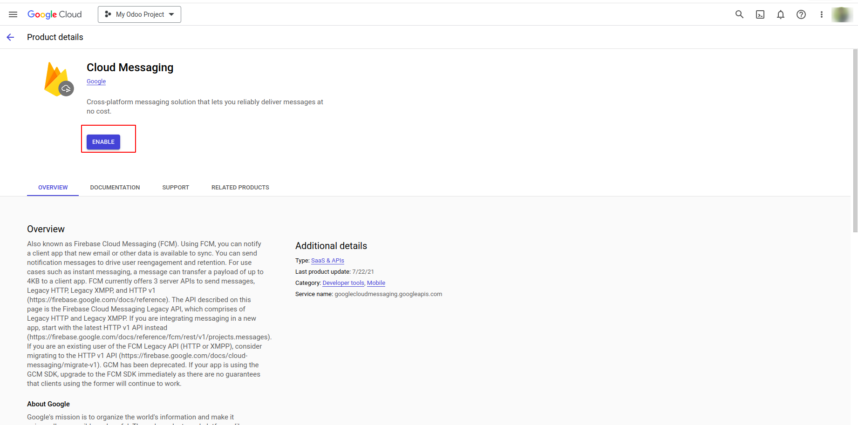Expand the My Odoo Project selector

click(139, 14)
